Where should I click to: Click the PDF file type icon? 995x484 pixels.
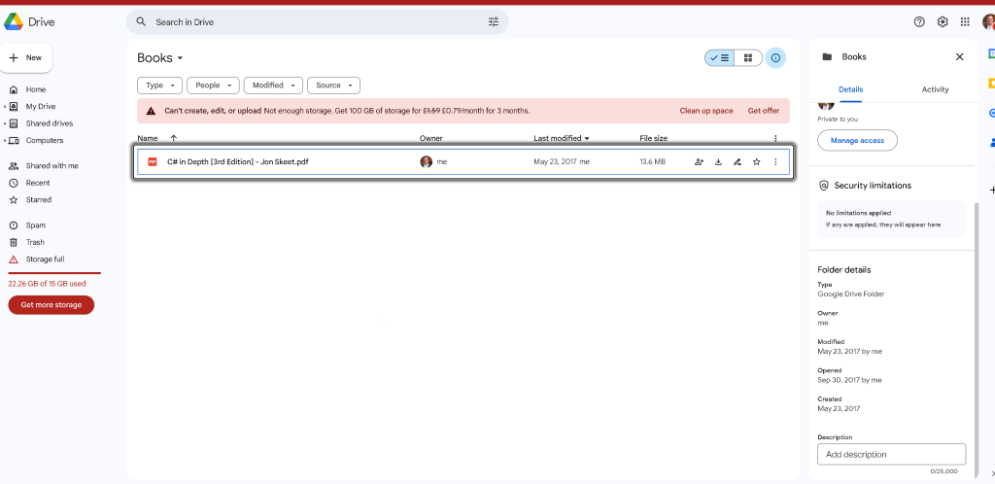tap(153, 161)
